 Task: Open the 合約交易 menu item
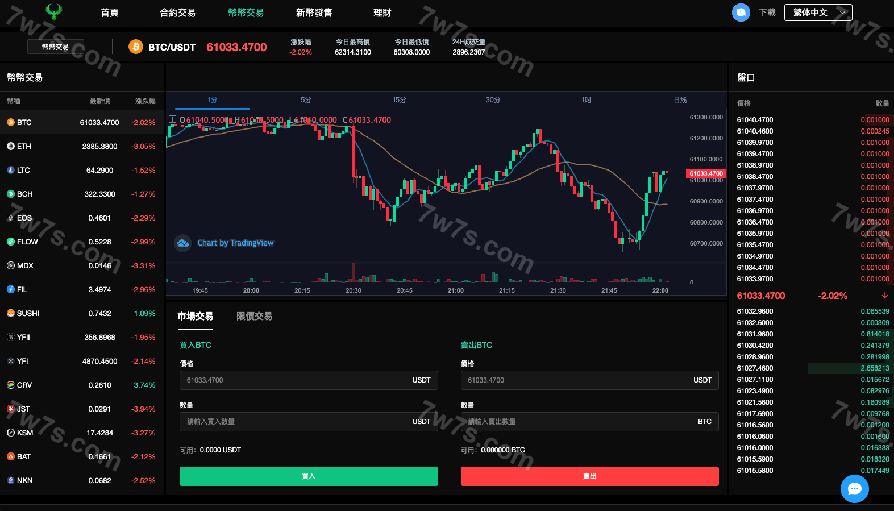177,13
